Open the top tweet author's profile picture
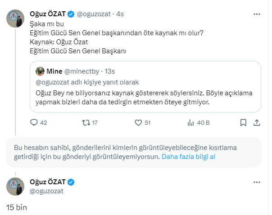272x215 pixels. 15,19
